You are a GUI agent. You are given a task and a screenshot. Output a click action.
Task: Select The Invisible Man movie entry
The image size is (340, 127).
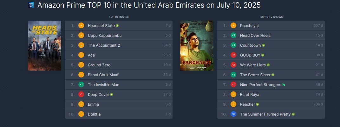[103, 85]
